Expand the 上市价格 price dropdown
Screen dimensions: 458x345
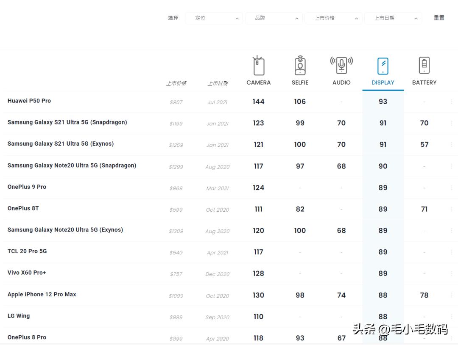(x=333, y=18)
